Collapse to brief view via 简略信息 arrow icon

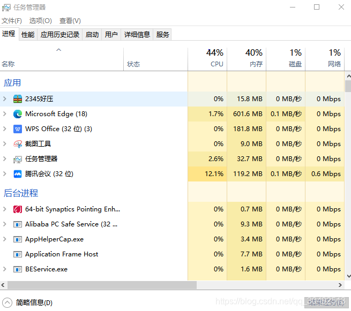coord(7,303)
